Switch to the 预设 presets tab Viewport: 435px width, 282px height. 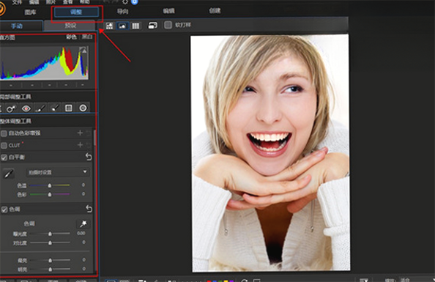(x=70, y=26)
